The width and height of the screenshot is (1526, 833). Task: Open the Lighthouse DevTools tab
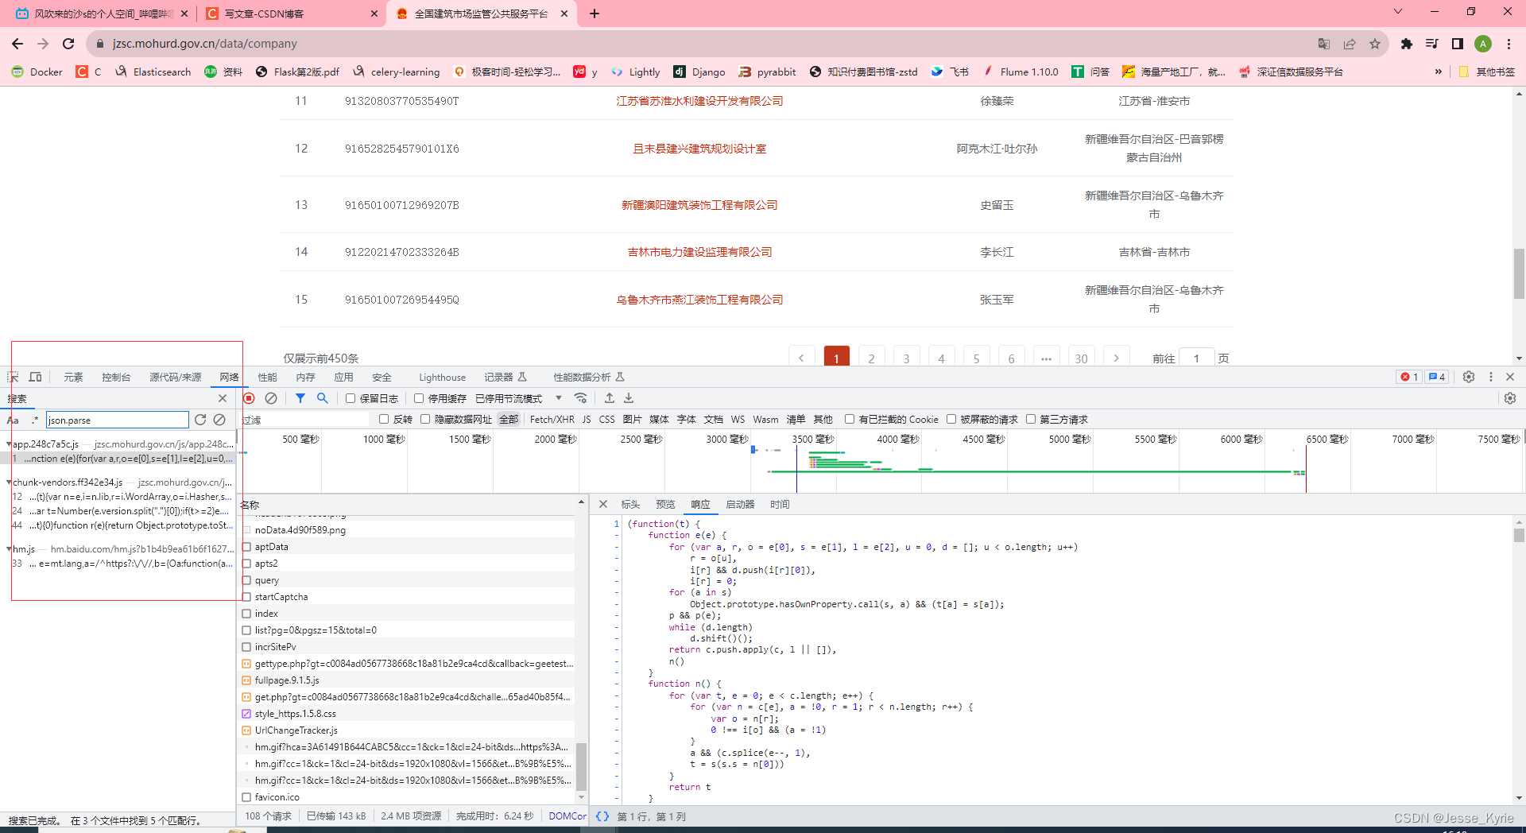442,377
